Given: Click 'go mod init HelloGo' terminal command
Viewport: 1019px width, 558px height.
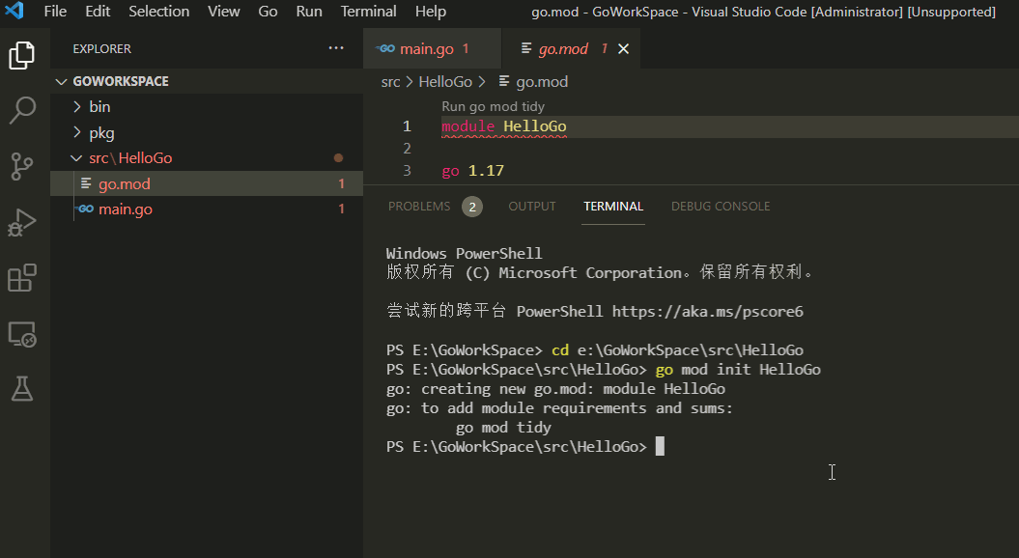Looking at the screenshot, I should tap(738, 370).
